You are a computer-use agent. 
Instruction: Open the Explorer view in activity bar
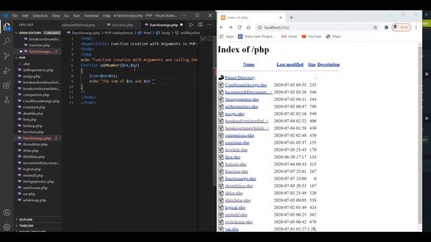[x=7, y=27]
